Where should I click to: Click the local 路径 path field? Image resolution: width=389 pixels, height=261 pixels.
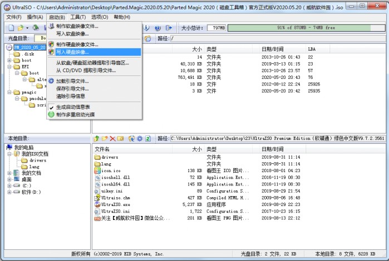point(278,138)
